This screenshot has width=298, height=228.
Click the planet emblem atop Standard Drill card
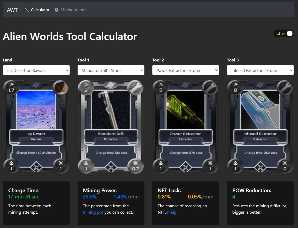tap(111, 85)
